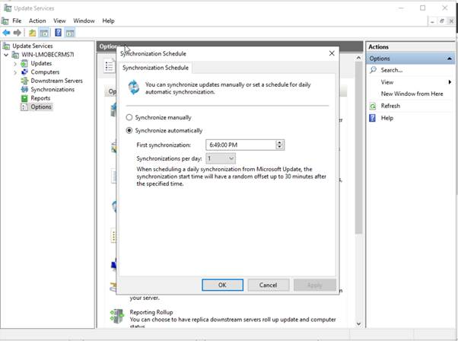Click the Update Services root node icon
Viewport: 458px width, 341px height.
(6, 46)
